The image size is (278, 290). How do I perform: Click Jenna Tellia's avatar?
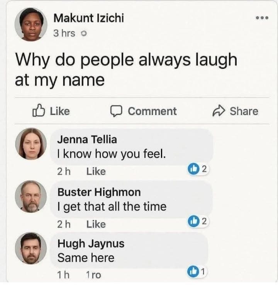(31, 144)
